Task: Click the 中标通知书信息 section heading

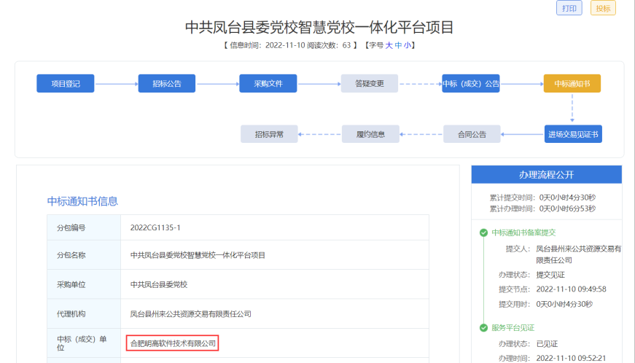Action: pyautogui.click(x=82, y=201)
